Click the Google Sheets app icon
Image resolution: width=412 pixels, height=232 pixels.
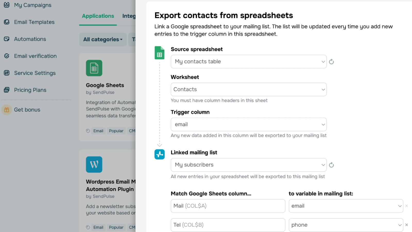click(94, 68)
